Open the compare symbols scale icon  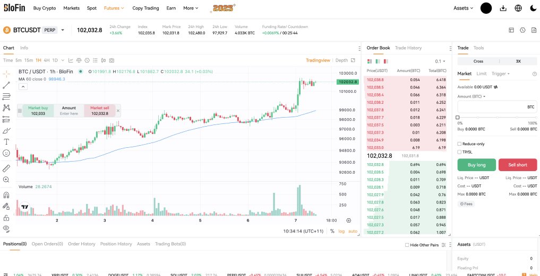tap(79, 60)
